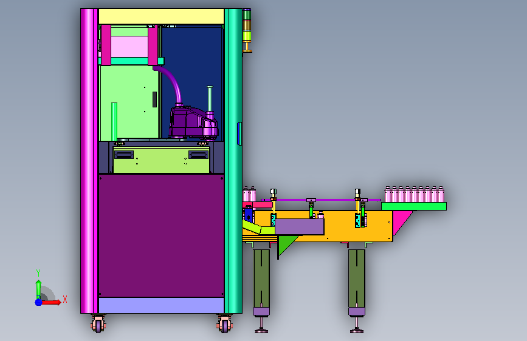Select the thin green vertical rod inside cabinet
Image resolution: width=527 pixels, height=341 pixels.
tap(114, 121)
